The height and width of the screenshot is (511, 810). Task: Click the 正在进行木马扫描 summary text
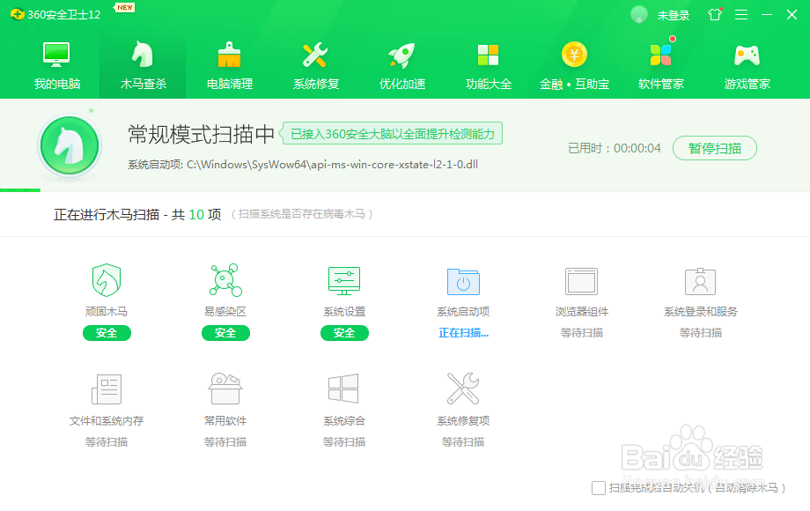click(x=137, y=214)
